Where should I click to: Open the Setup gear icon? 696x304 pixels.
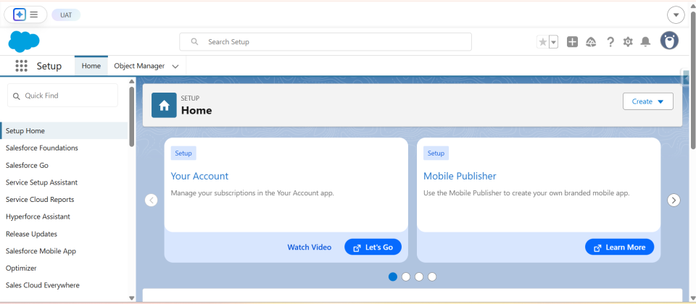tap(628, 42)
